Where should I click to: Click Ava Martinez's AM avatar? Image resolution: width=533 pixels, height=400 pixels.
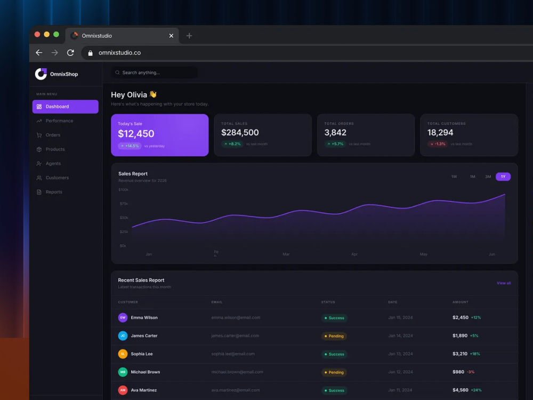tap(123, 390)
